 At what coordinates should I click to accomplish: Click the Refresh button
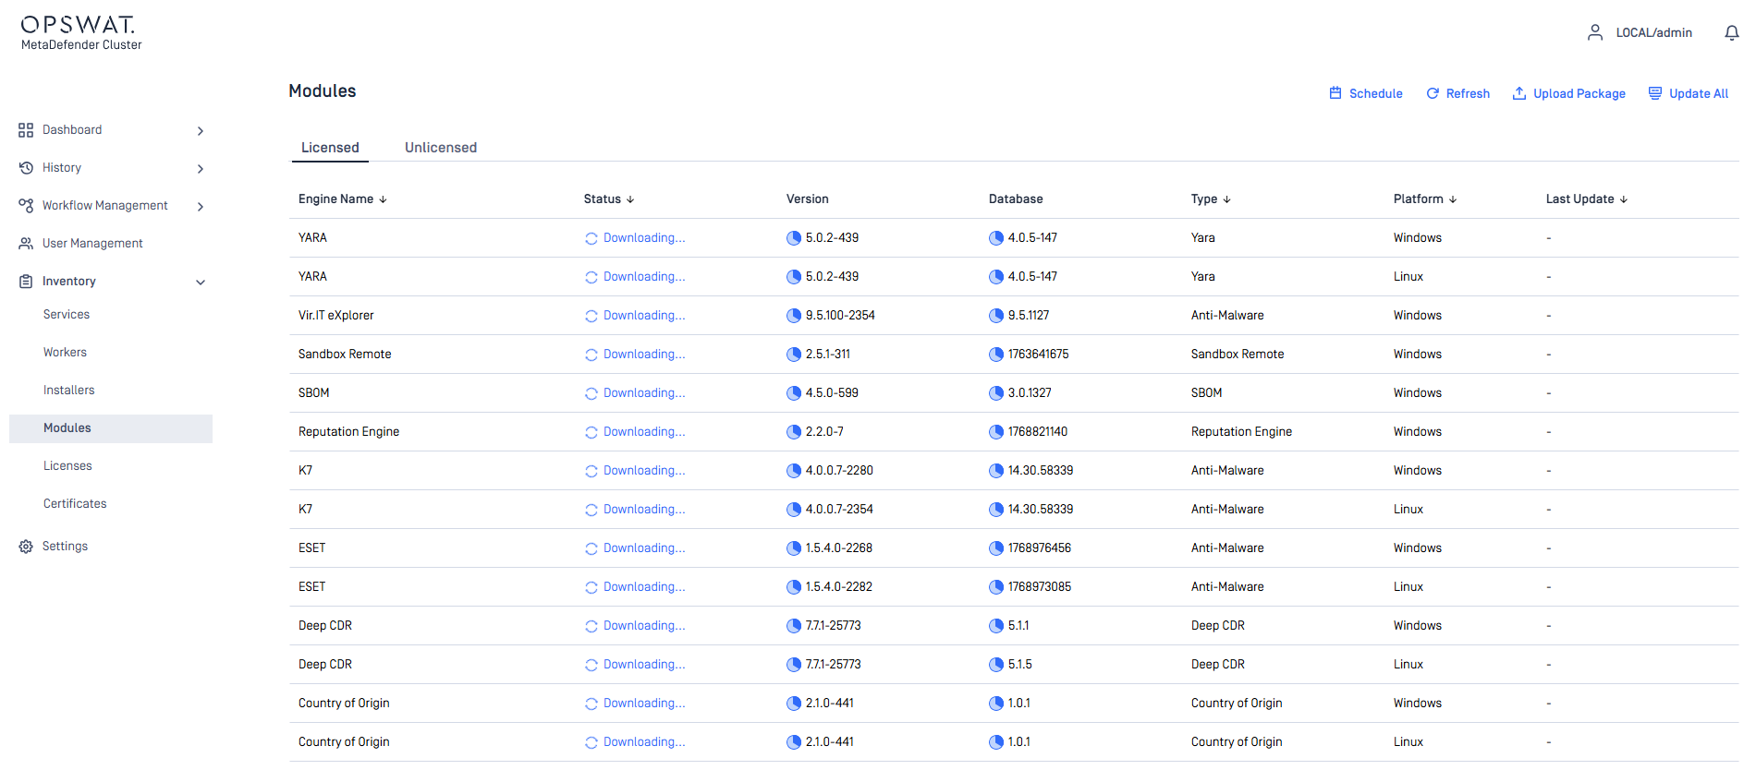[x=1457, y=94]
